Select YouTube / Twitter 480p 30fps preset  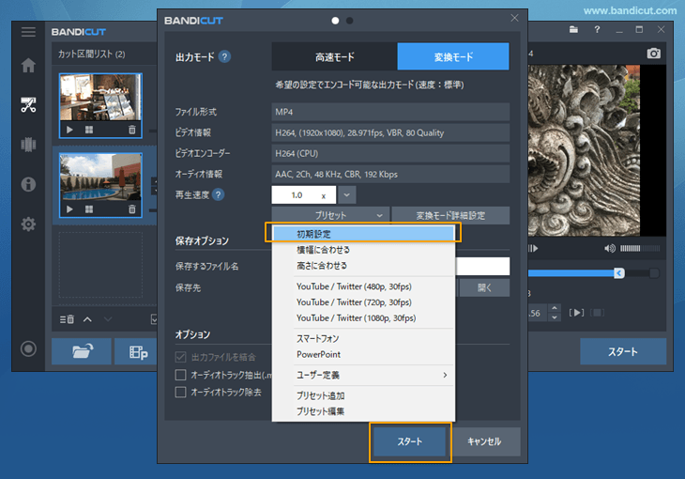(363, 286)
